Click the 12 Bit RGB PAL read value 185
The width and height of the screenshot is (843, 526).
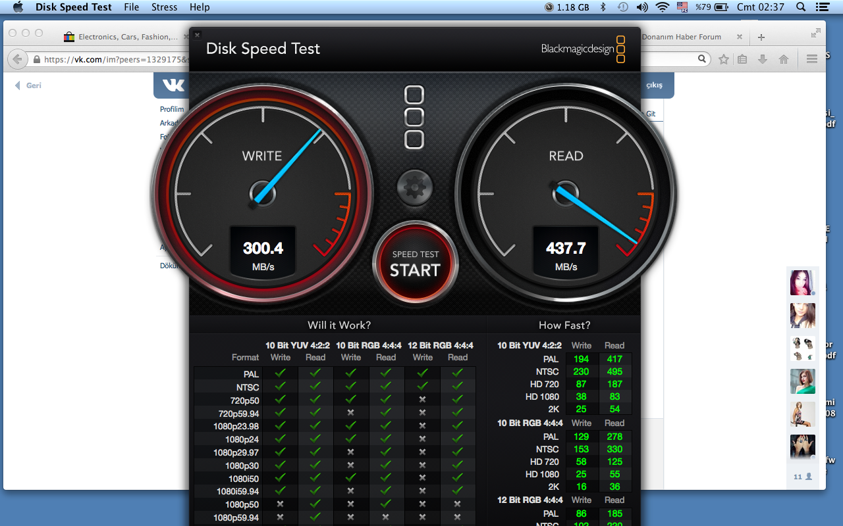(614, 514)
